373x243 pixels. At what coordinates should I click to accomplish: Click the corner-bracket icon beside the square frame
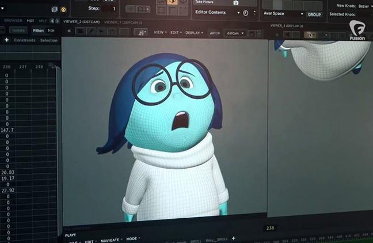click(172, 10)
